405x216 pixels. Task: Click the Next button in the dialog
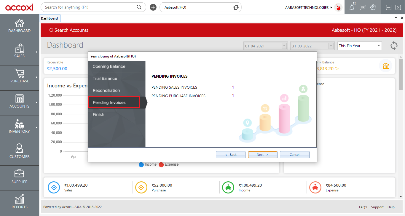262,154
